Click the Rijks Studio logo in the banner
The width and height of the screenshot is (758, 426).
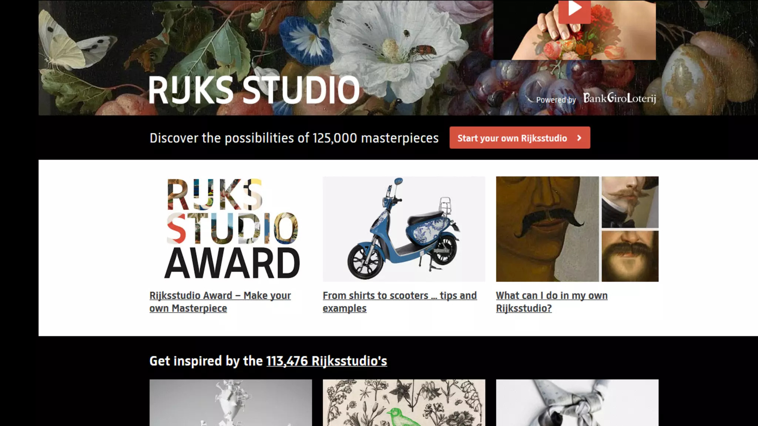tap(254, 90)
